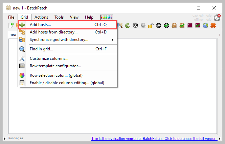225x144 pixels.
Task: Click the gray gear toolbar icon
Action: (x=143, y=25)
